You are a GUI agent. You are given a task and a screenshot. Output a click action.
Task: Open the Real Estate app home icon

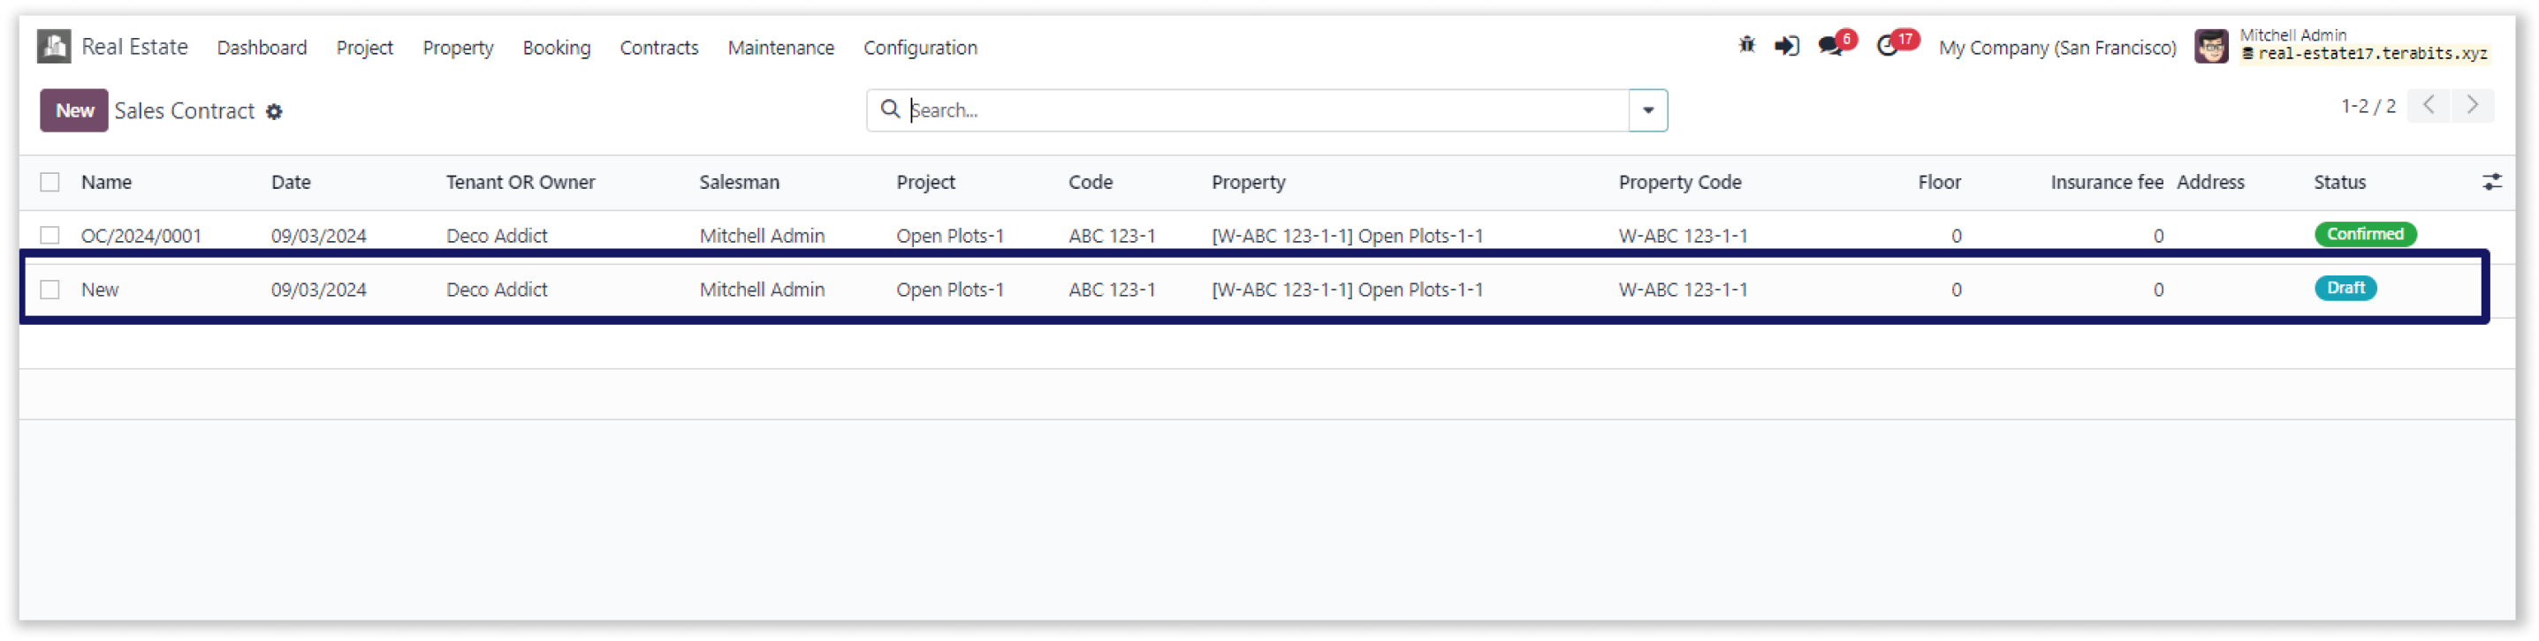point(53,46)
